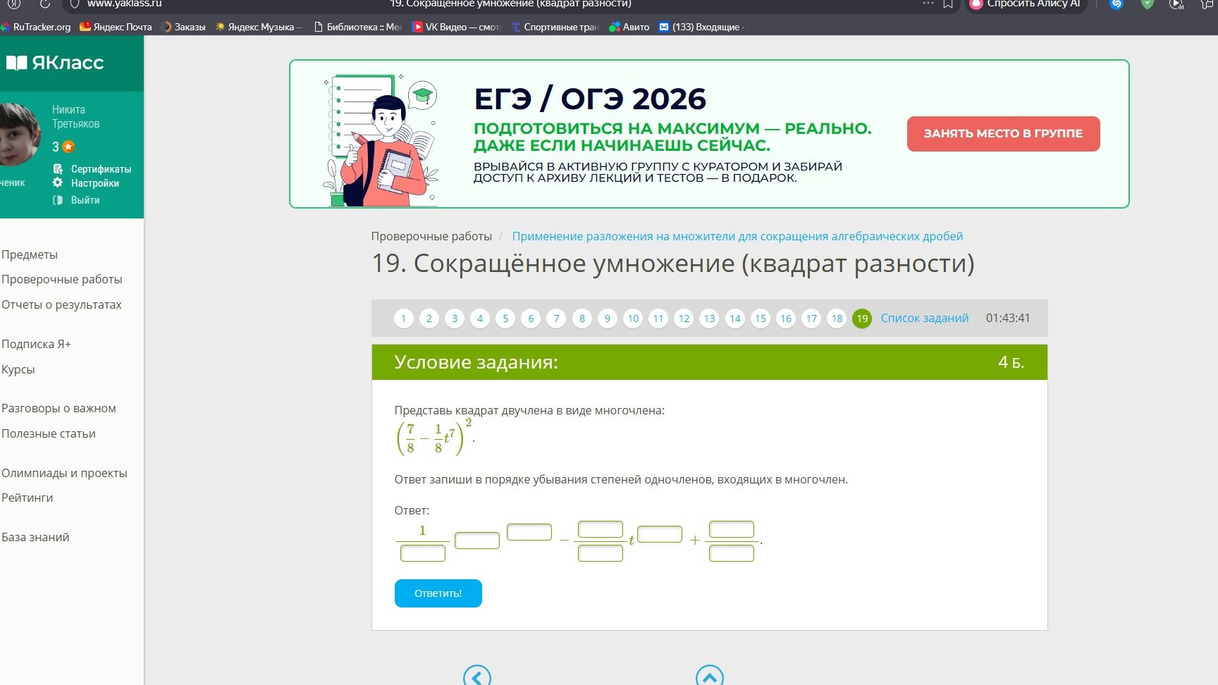Go to task number 1
This screenshot has height=685, width=1218.
click(x=403, y=319)
